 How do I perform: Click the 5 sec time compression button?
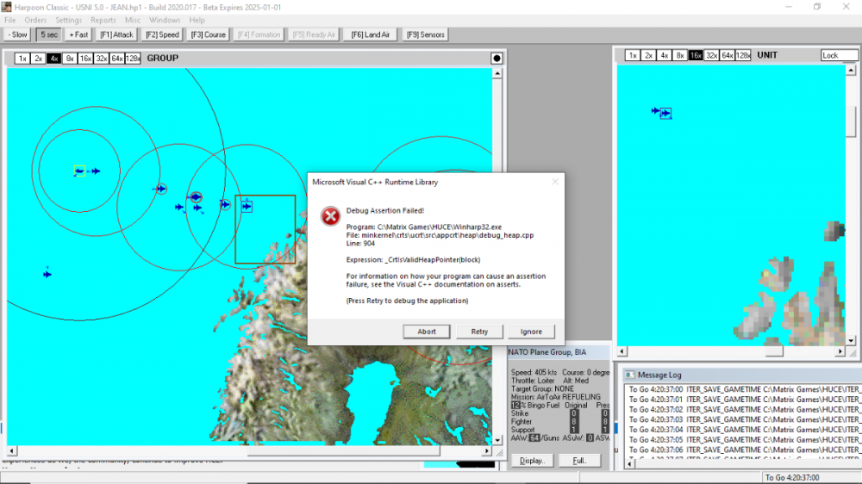tap(49, 34)
